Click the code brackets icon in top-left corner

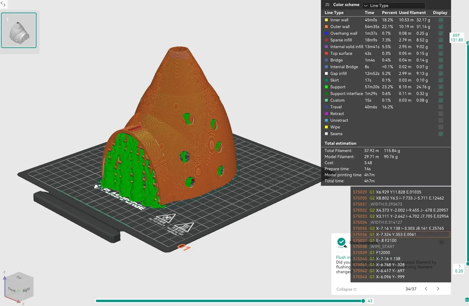(x=3, y=4)
